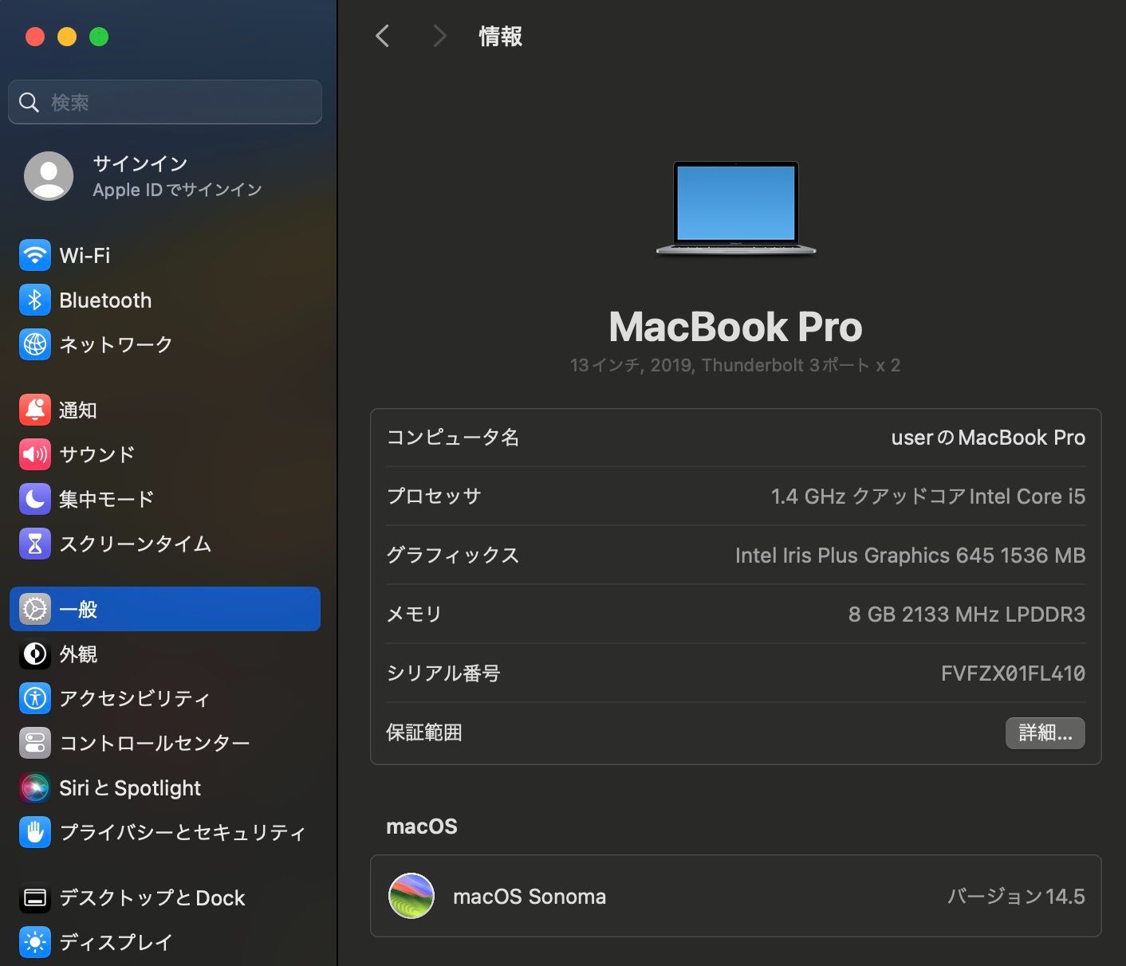
Task: Click the コンピュータ名 row label
Action: tap(453, 438)
